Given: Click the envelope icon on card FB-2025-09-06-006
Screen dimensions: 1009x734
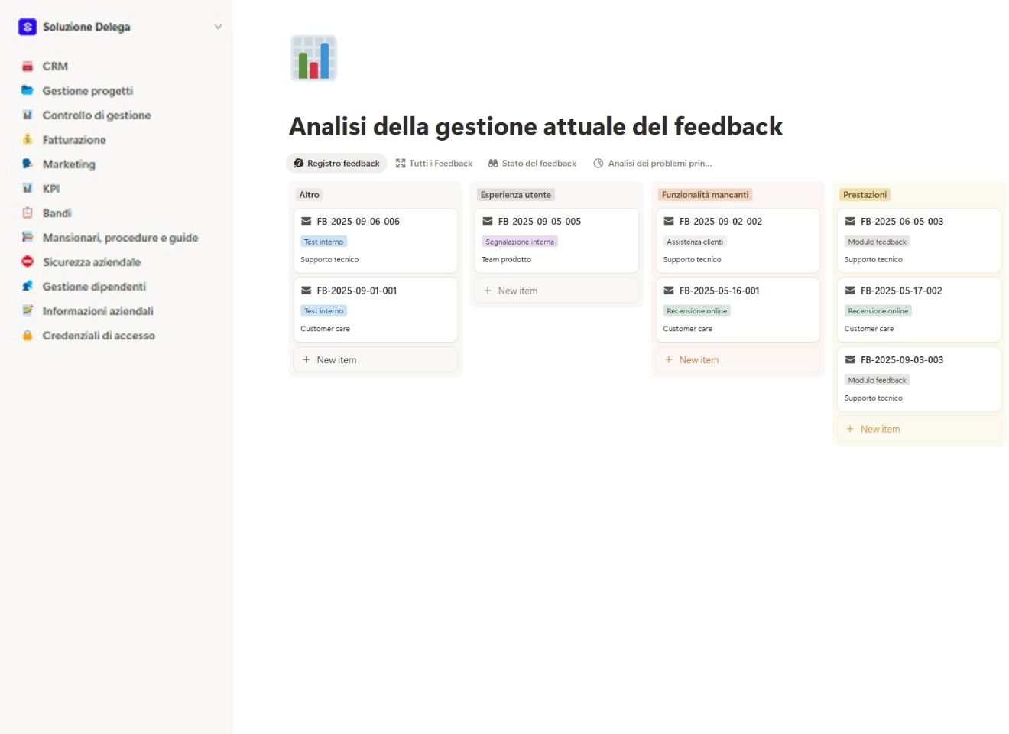Looking at the screenshot, I should 306,221.
